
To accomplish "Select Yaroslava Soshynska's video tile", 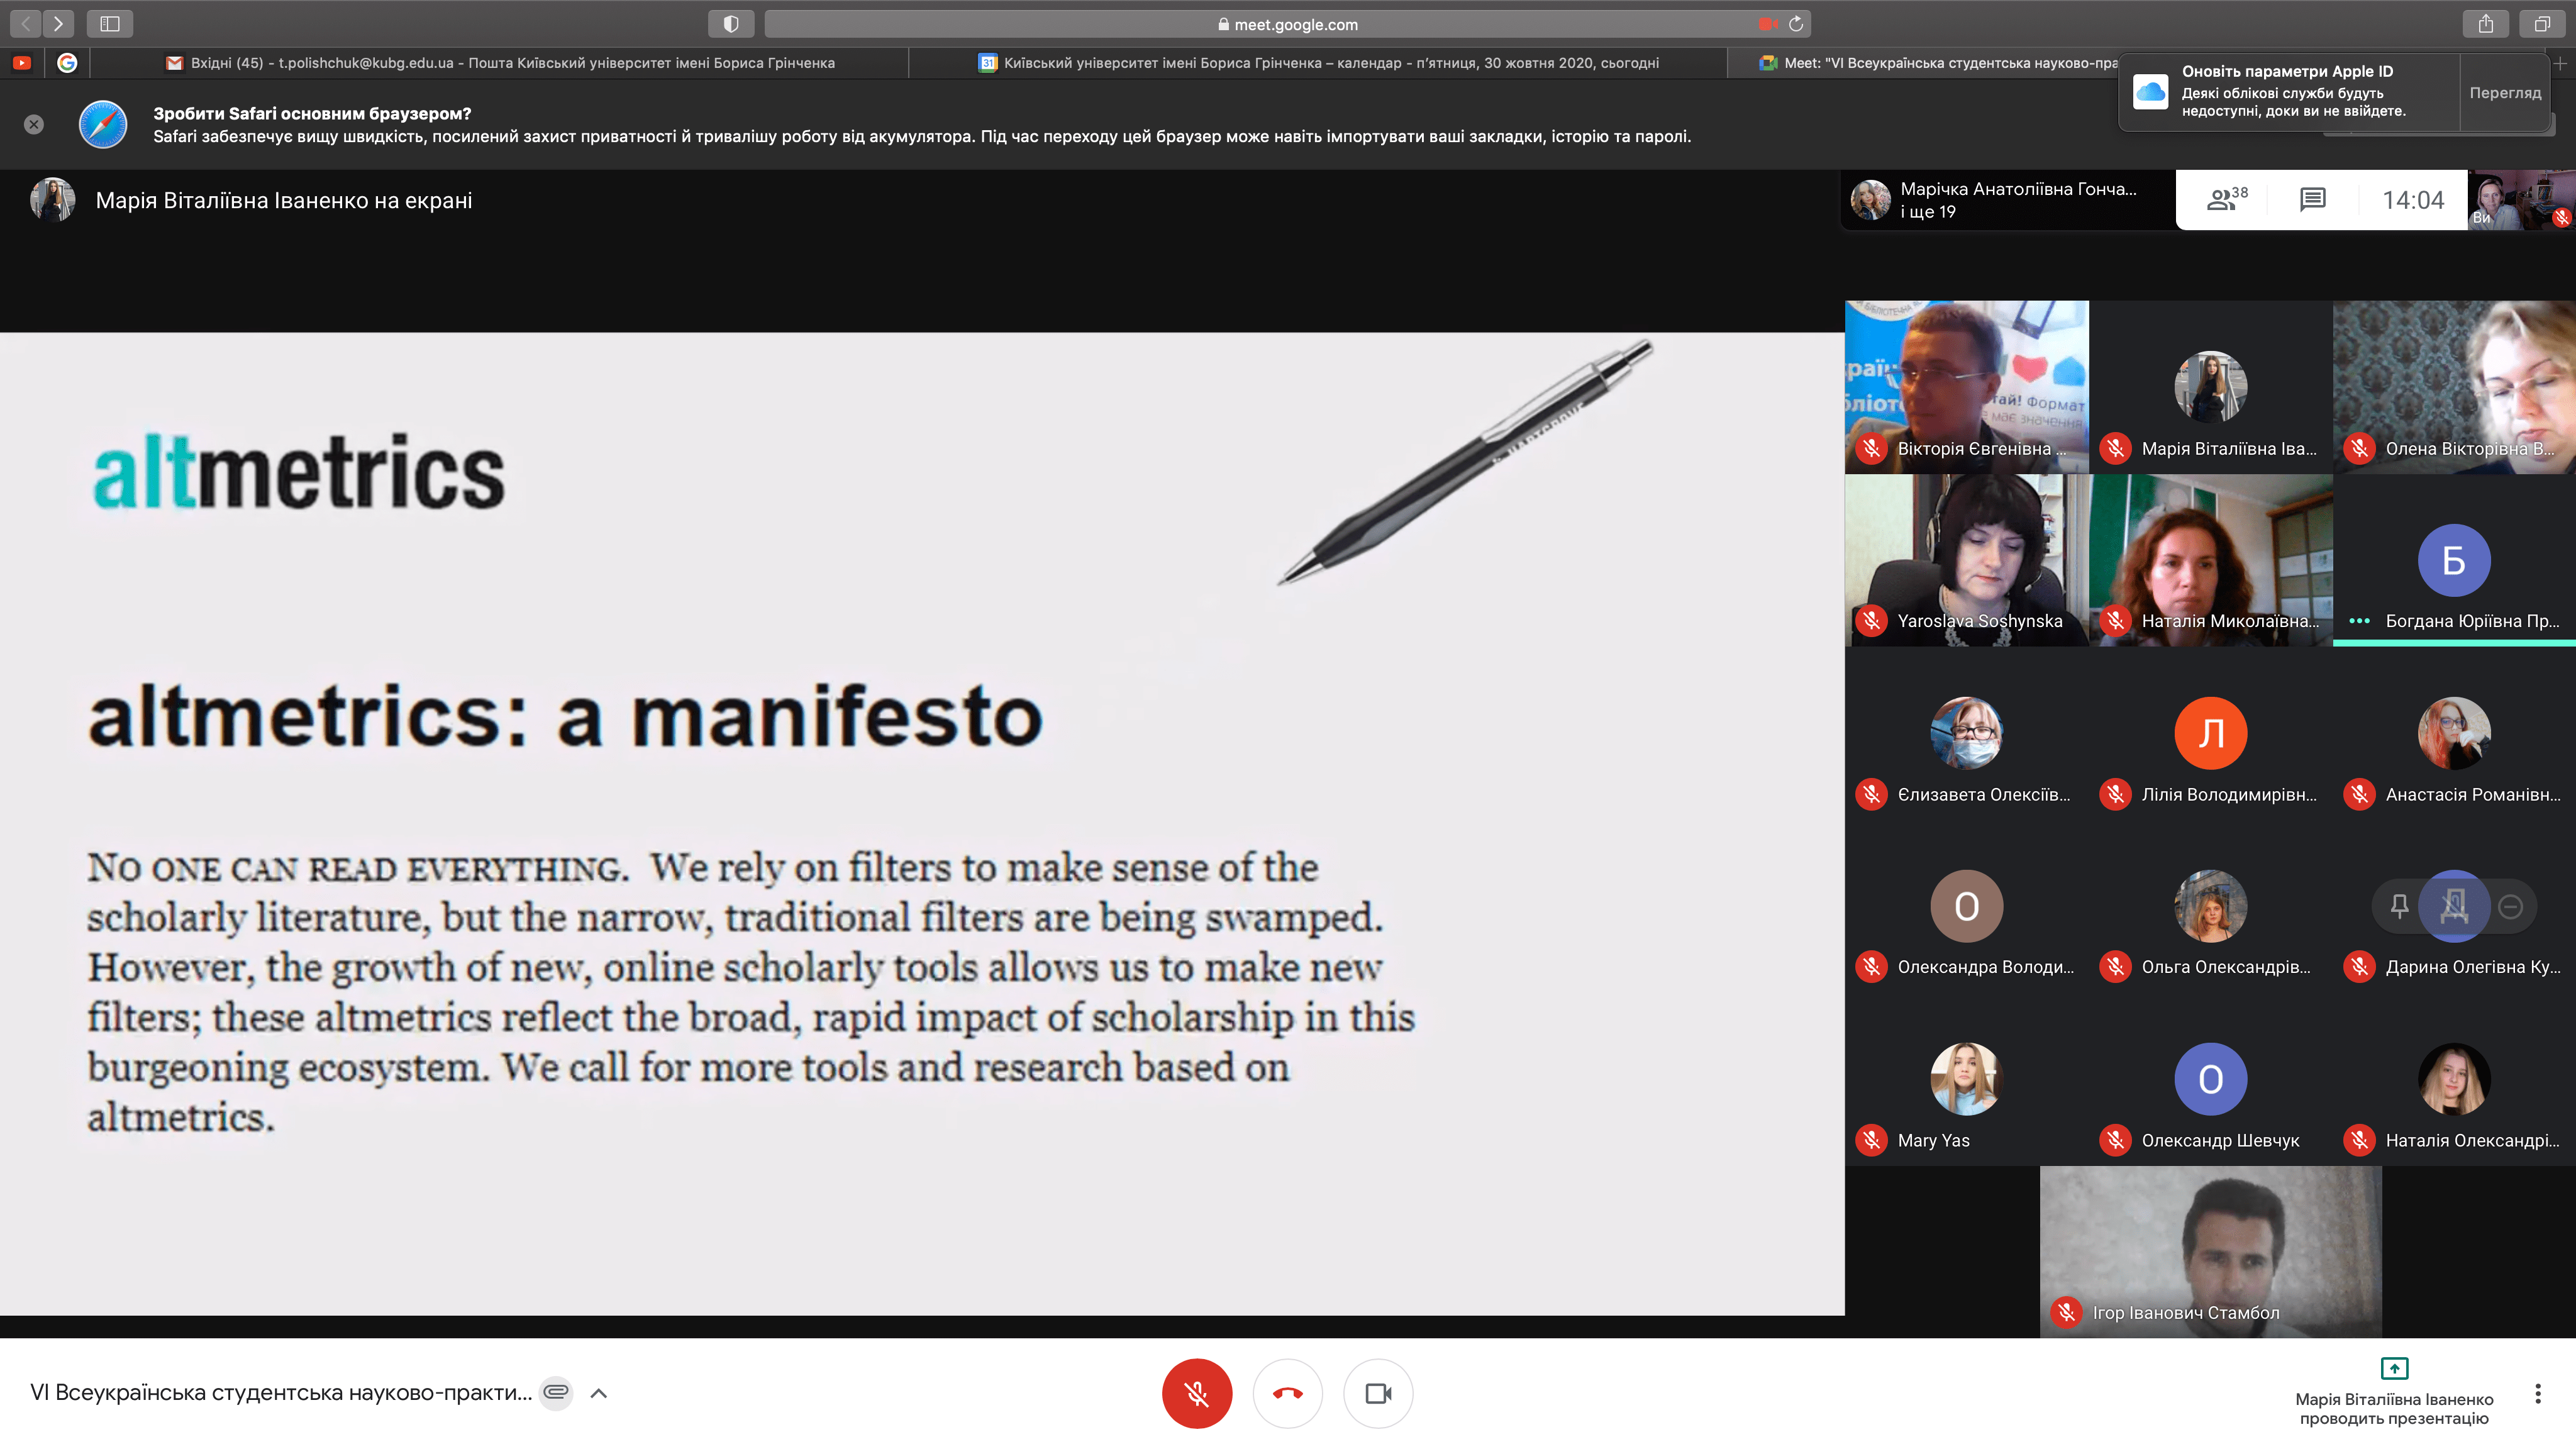I will tap(1966, 560).
